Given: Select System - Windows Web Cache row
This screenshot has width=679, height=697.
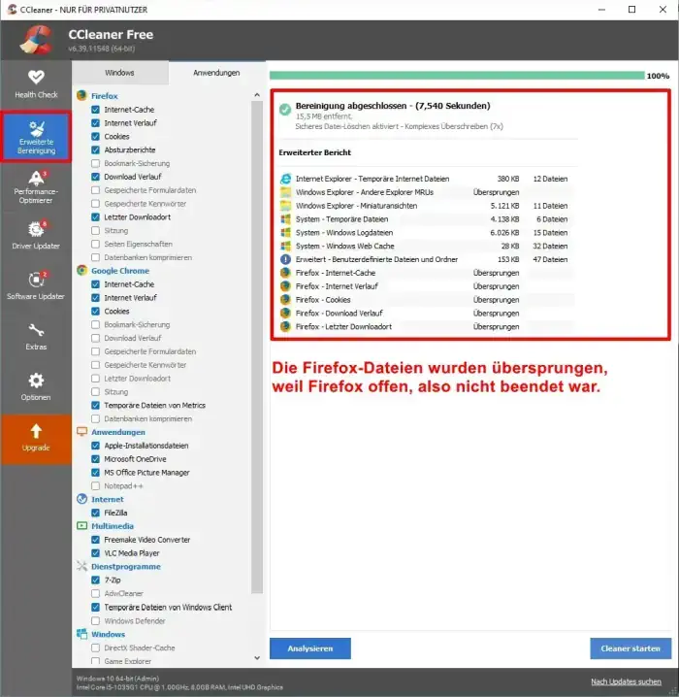Looking at the screenshot, I should pos(427,246).
